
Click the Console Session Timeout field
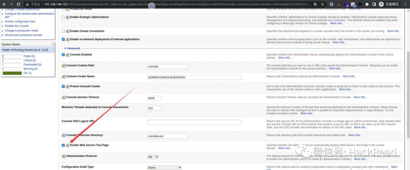(155, 98)
